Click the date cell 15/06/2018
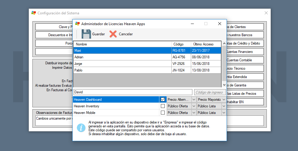The height and width of the screenshot is (151, 298). (x=206, y=64)
